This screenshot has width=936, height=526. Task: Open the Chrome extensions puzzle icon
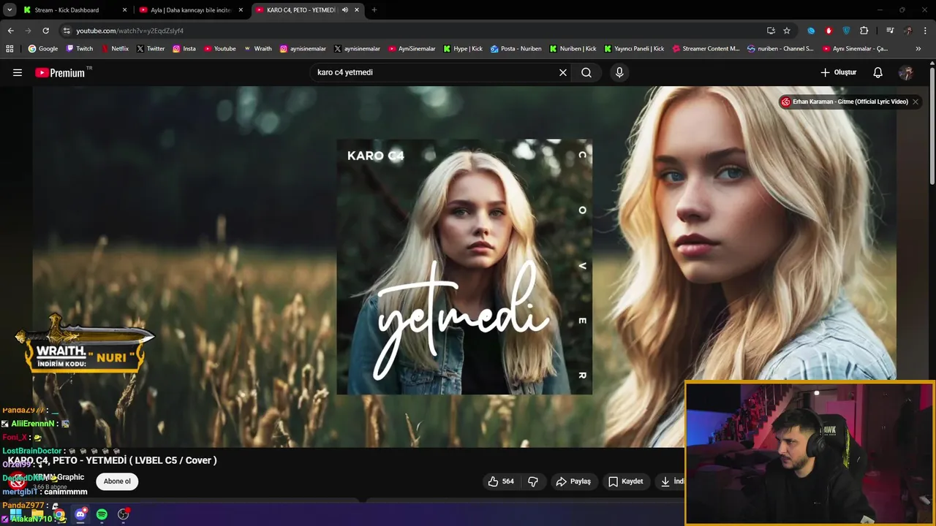(864, 31)
